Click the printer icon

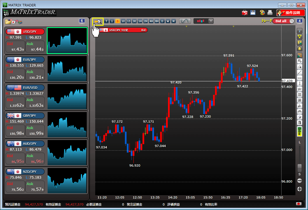pos(270,13)
